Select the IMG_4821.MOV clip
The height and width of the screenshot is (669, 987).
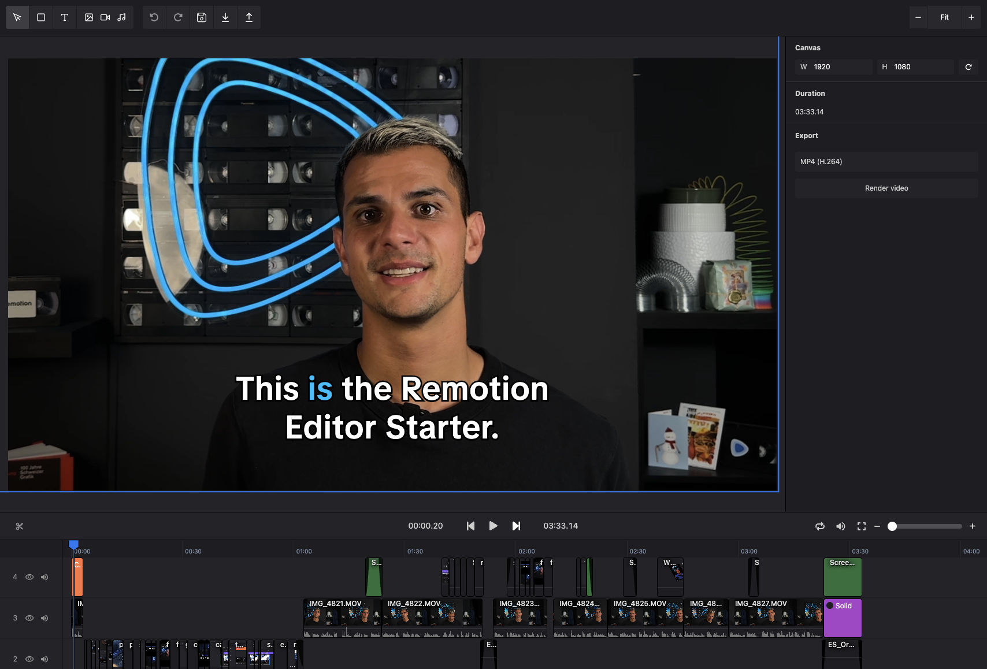click(x=342, y=618)
